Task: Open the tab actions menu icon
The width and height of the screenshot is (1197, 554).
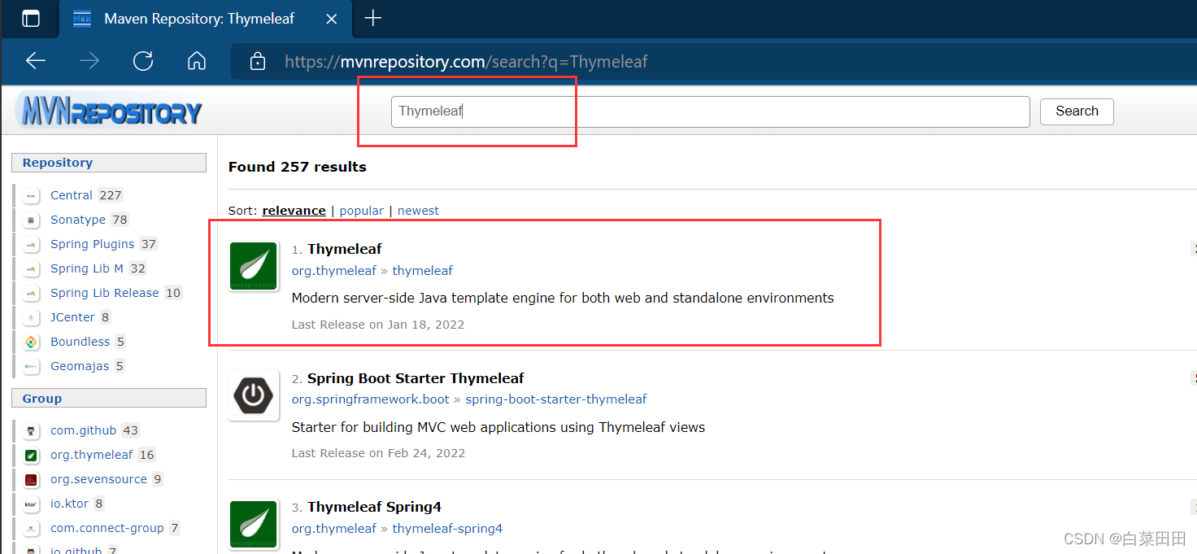Action: (x=31, y=18)
